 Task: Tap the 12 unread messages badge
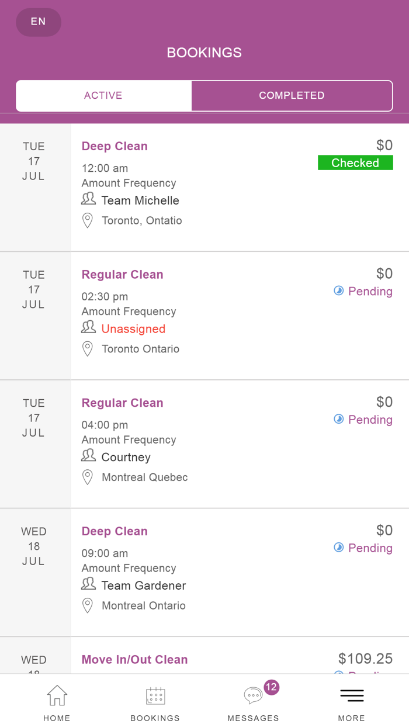click(271, 687)
